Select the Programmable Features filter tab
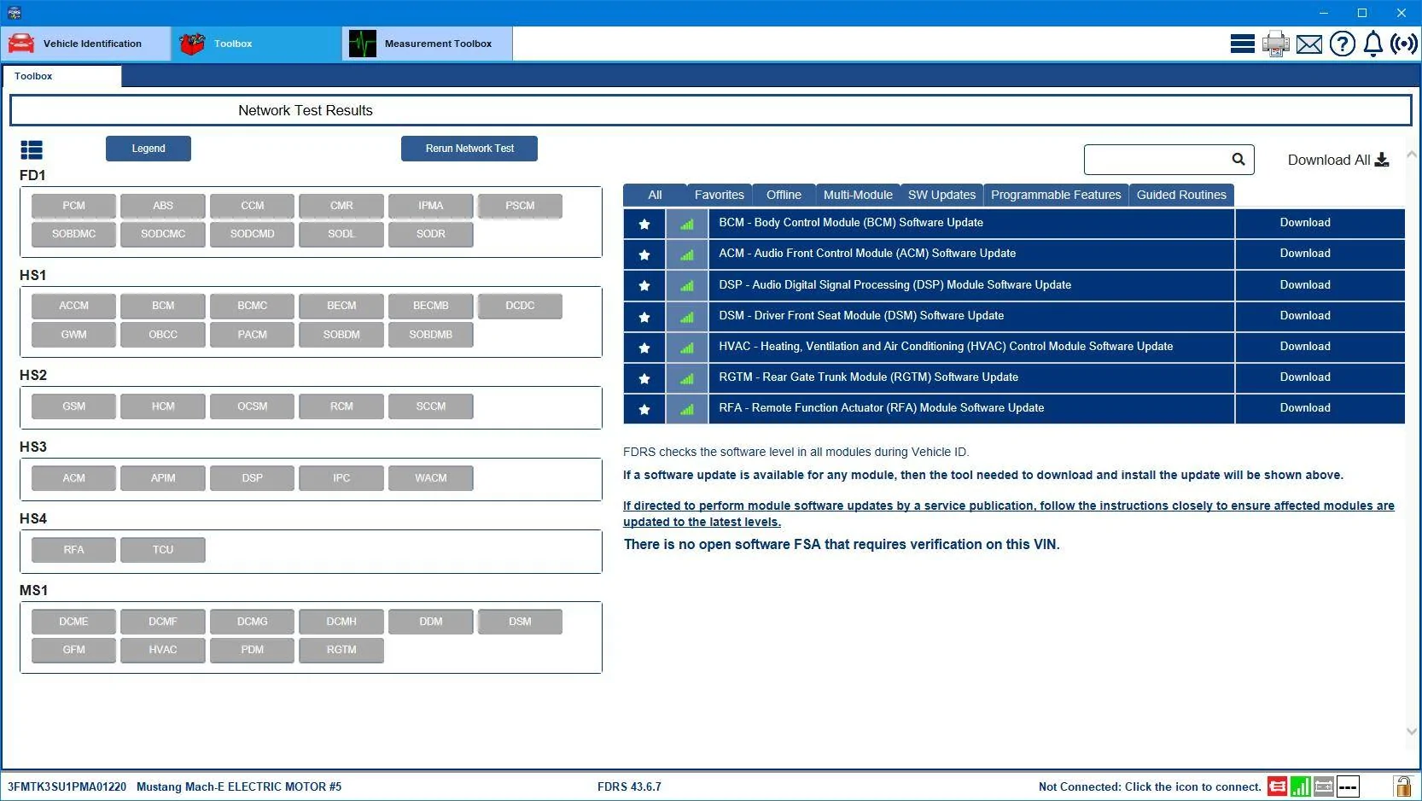 pos(1056,195)
